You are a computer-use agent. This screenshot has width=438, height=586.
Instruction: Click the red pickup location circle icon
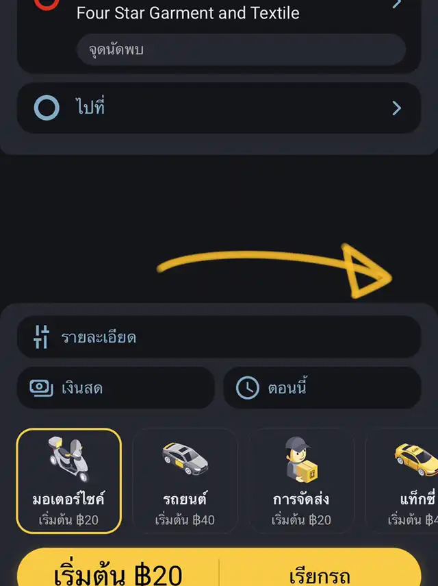click(x=47, y=4)
